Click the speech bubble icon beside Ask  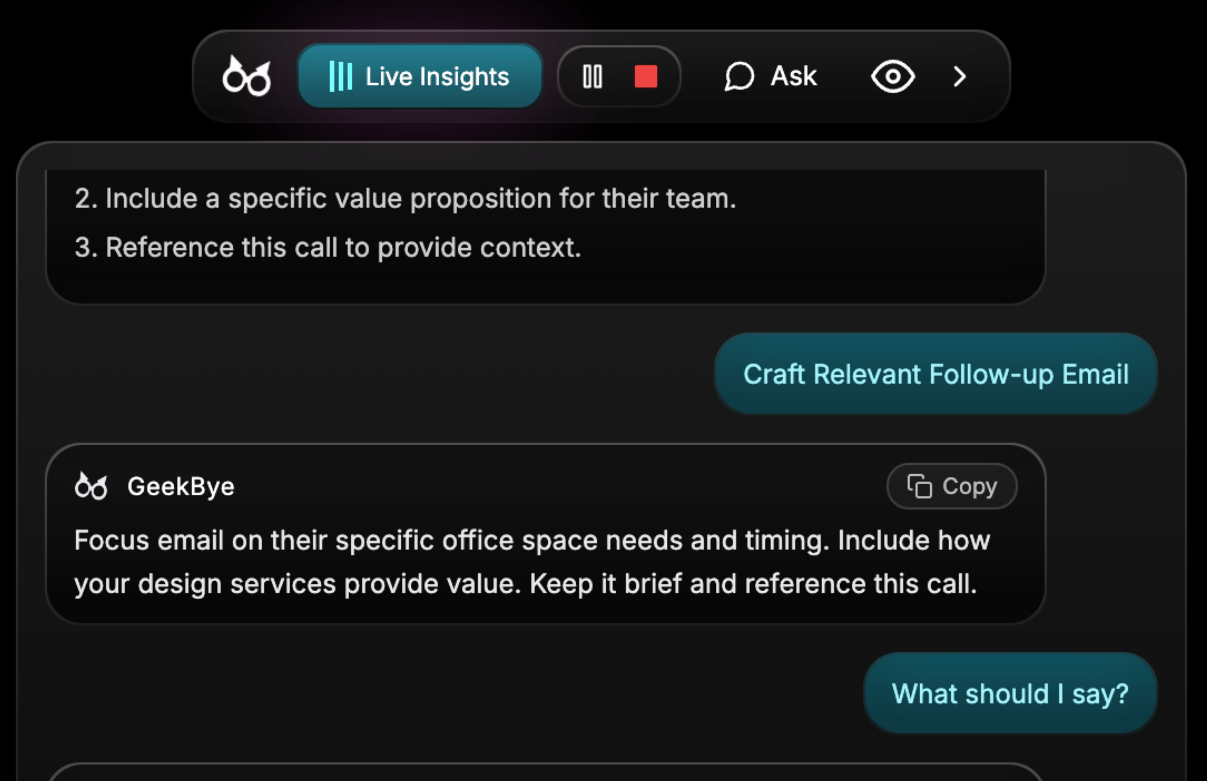pyautogui.click(x=739, y=77)
